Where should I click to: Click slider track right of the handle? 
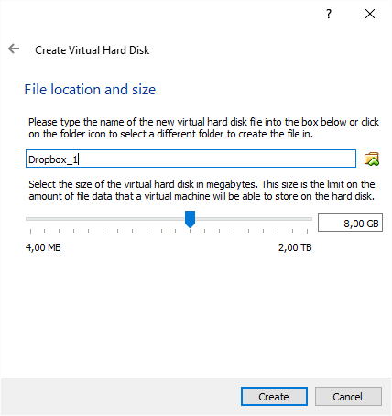[254, 219]
